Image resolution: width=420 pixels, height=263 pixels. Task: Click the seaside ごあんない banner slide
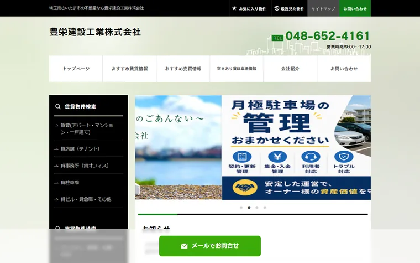[x=179, y=147]
